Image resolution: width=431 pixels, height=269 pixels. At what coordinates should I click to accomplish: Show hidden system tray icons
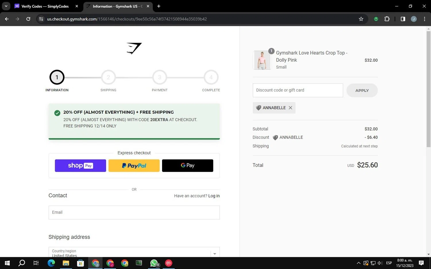359,263
